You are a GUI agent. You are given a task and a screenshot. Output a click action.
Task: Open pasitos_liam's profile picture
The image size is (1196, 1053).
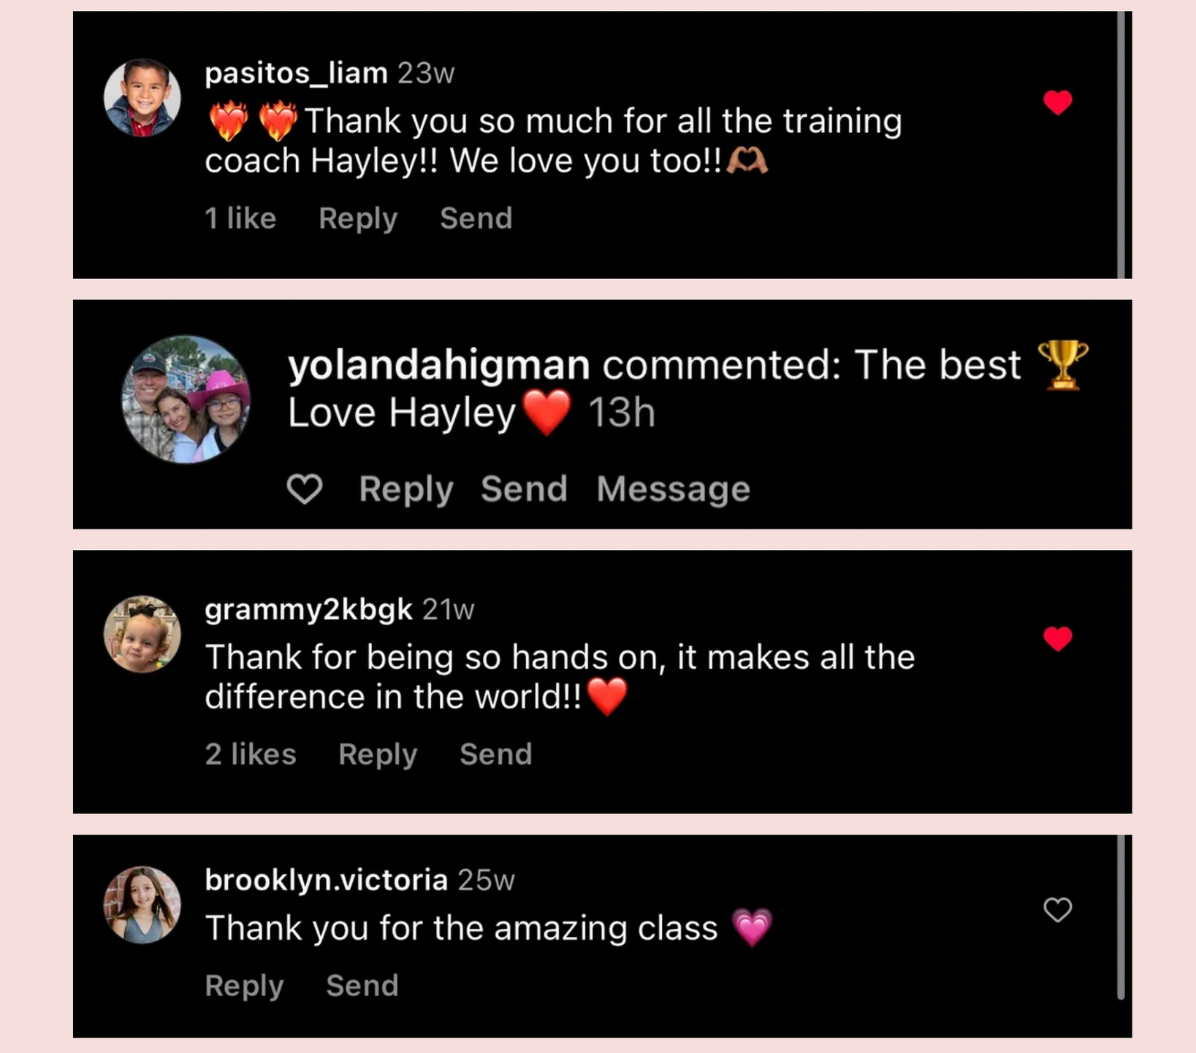pos(142,98)
